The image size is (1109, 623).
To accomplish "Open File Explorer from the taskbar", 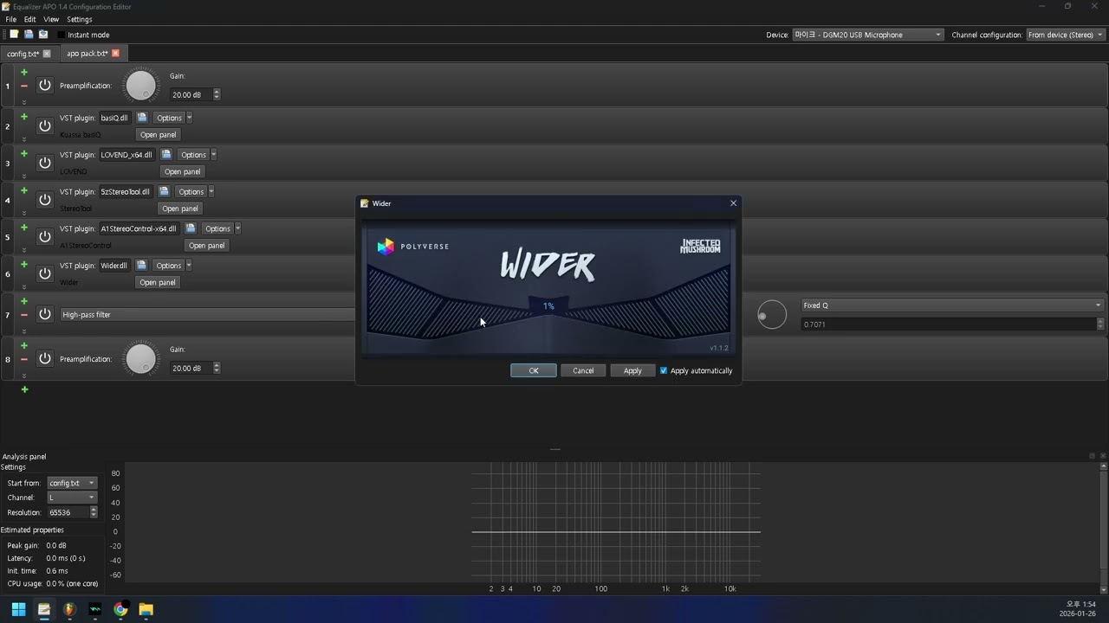I will coord(146,609).
